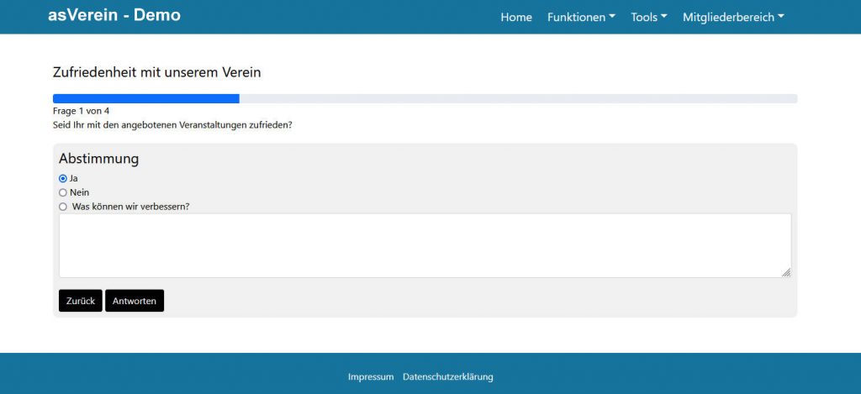Open the Home menu item
Screen dimensions: 861x394
pos(516,17)
